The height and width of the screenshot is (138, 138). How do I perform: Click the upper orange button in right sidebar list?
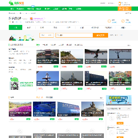120,123
